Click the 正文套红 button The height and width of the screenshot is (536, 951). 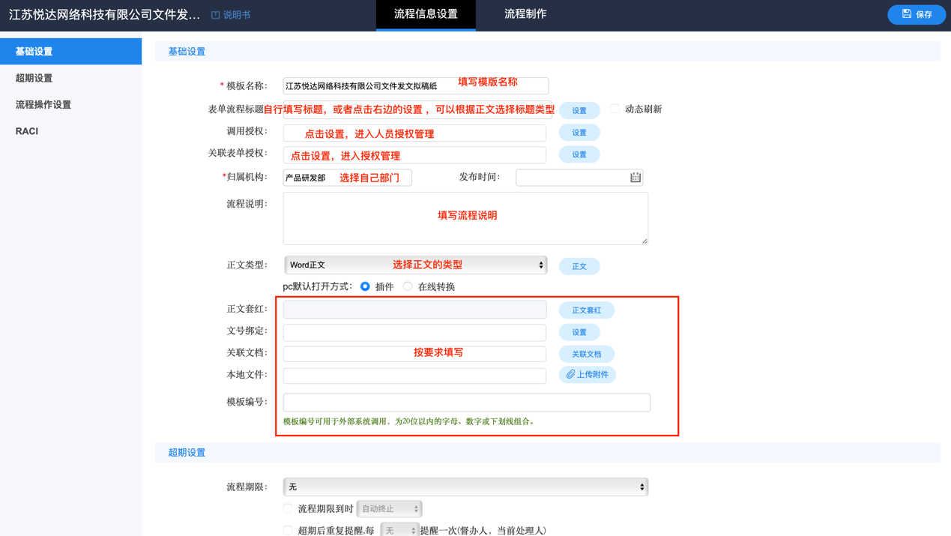click(586, 310)
